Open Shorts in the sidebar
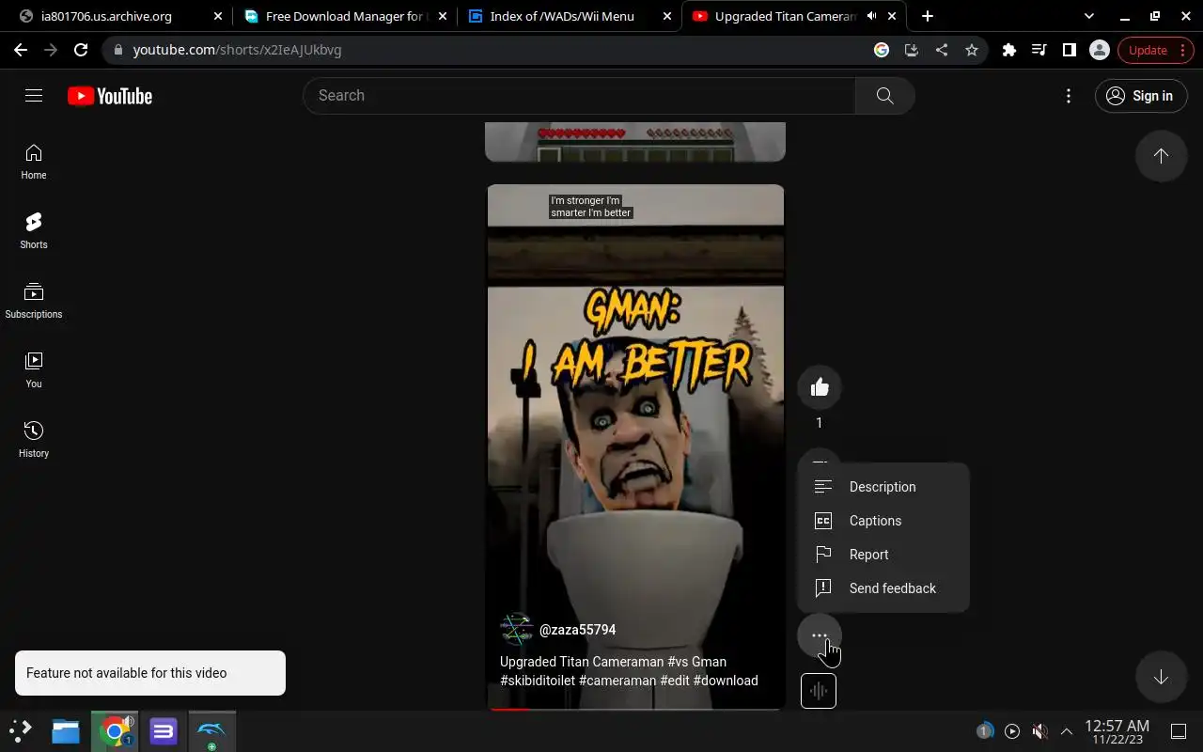This screenshot has width=1203, height=752. pos(34,231)
